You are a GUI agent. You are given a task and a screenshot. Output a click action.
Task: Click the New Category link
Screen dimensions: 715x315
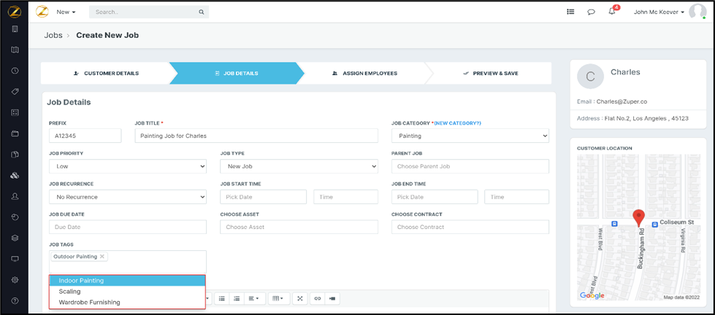click(x=457, y=123)
